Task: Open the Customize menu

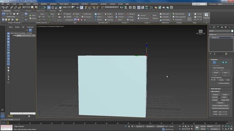Action: (x=94, y=4)
